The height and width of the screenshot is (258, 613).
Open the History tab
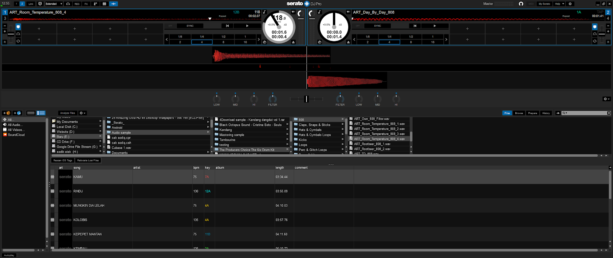pos(546,113)
